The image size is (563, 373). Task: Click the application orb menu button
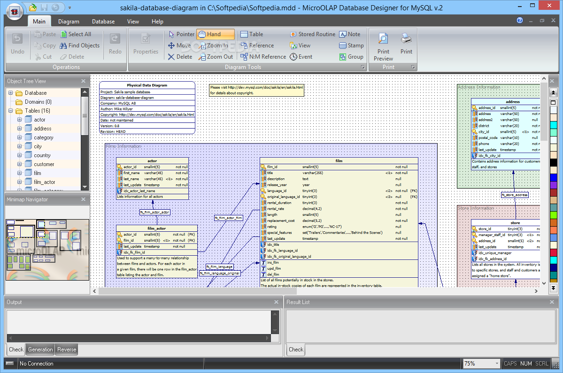pos(15,11)
